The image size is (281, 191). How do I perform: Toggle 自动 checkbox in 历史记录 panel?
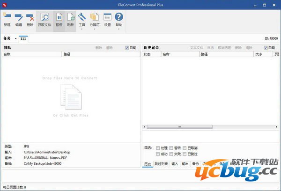point(266,48)
